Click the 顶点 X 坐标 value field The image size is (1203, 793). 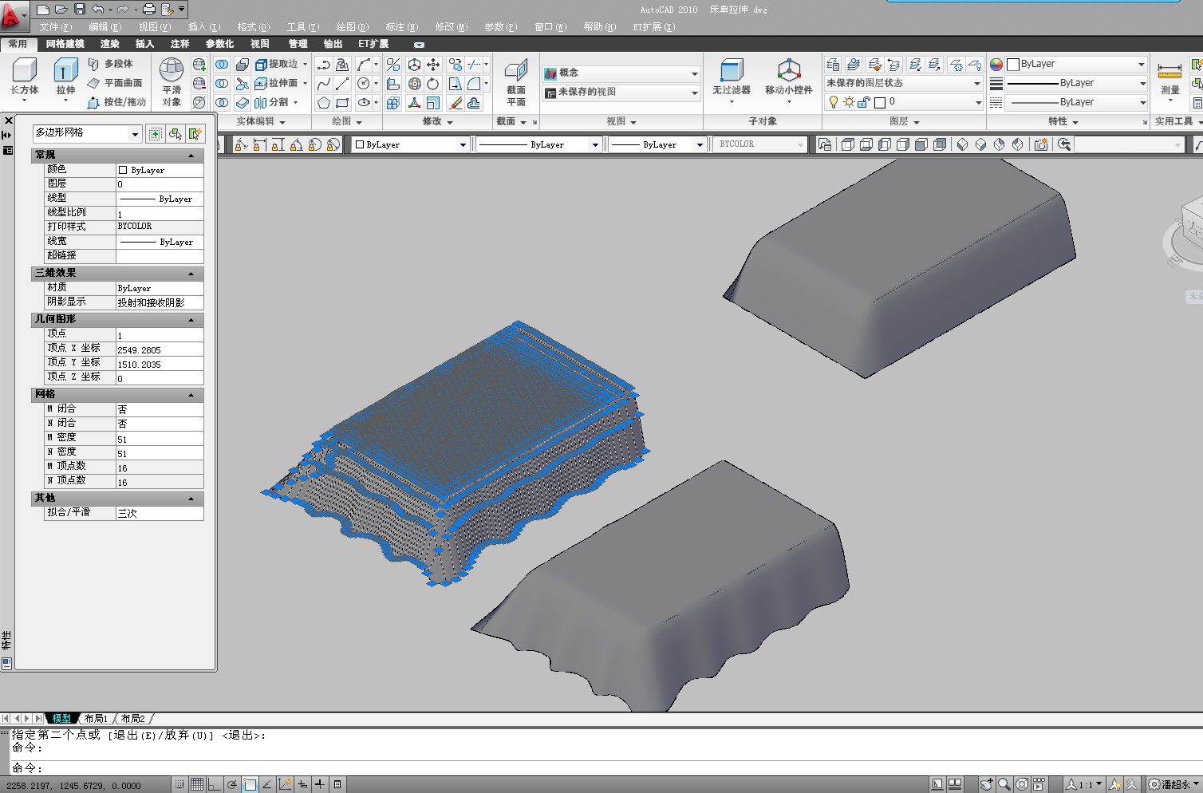coord(160,350)
